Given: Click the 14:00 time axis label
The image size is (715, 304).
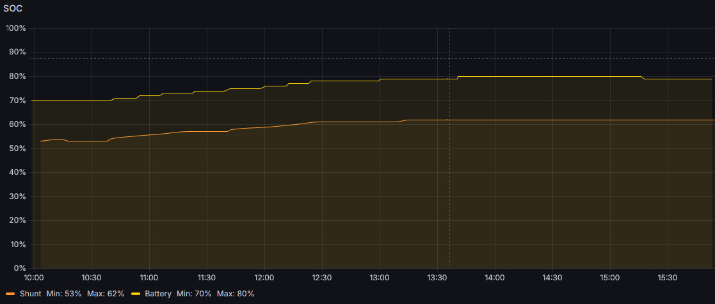Looking at the screenshot, I should (x=495, y=277).
